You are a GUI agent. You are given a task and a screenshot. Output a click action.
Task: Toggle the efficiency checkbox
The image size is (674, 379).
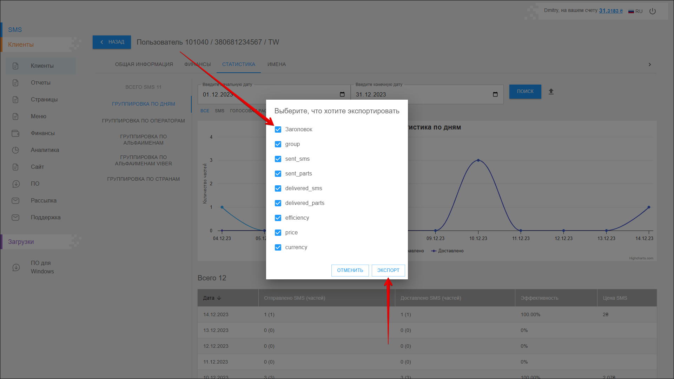[x=278, y=218]
